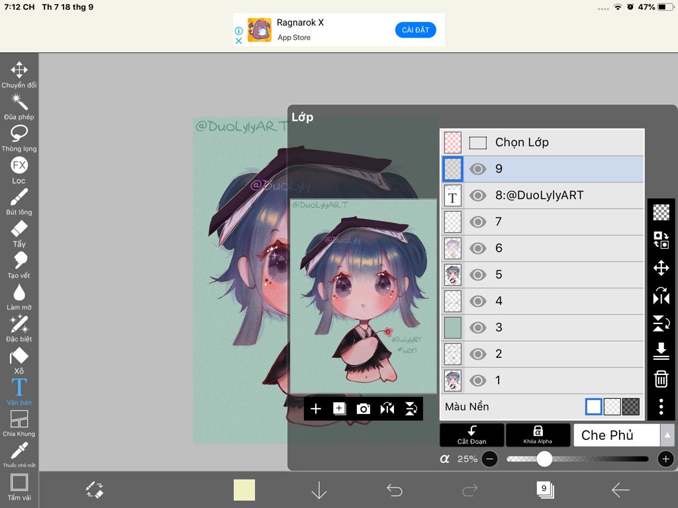This screenshot has width=678, height=508.
Task: Increase opacity with plus button
Action: [x=666, y=459]
